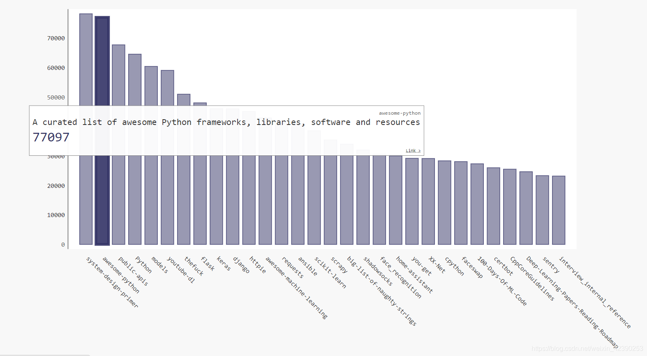The width and height of the screenshot is (647, 356).
Task: Select the shadowsocks bar
Action: (363, 197)
